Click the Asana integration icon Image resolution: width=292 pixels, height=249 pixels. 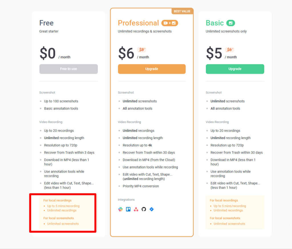tap(136, 209)
